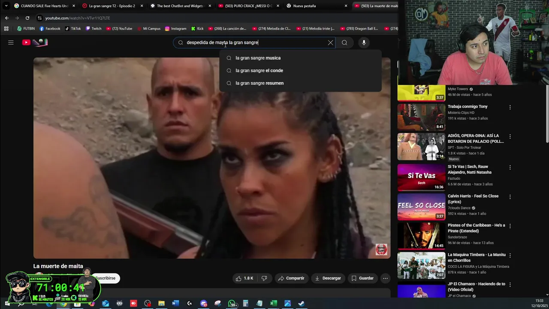Close the CUANDO SALE Five Hearts tab
Viewport: 549px width, 309px height.
coord(73,6)
